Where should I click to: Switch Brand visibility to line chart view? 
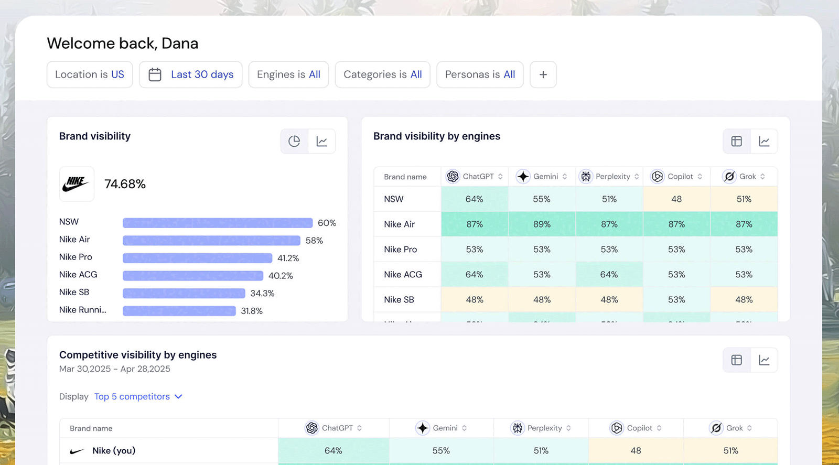[322, 141]
